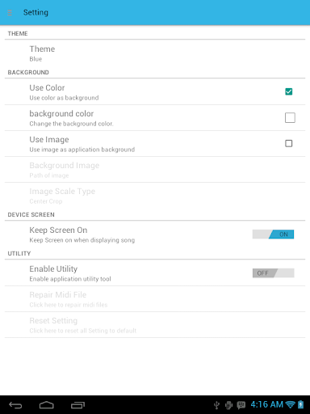Tap the Android back navigation icon
310x414 pixels.
point(15,405)
